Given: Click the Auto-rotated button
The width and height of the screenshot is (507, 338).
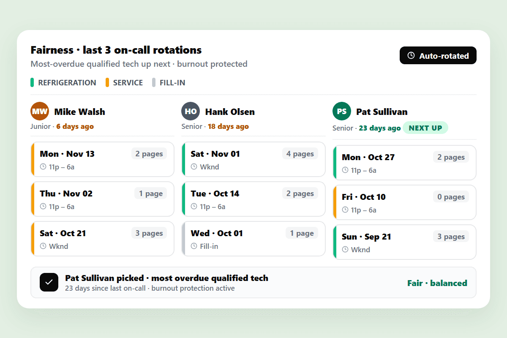Looking at the screenshot, I should pyautogui.click(x=438, y=55).
